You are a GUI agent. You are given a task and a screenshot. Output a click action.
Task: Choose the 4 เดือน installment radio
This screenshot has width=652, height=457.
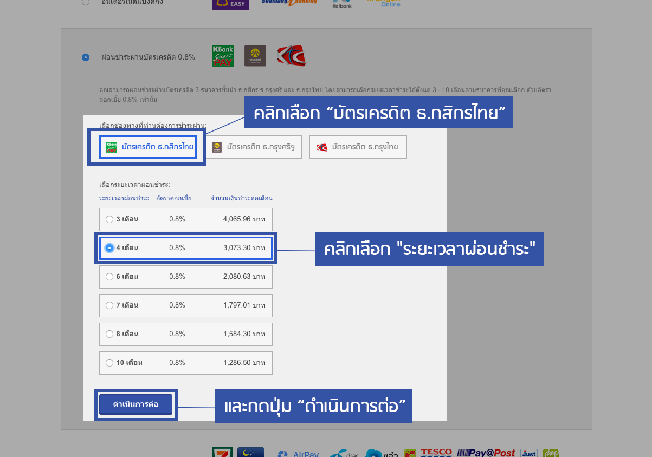click(x=109, y=248)
